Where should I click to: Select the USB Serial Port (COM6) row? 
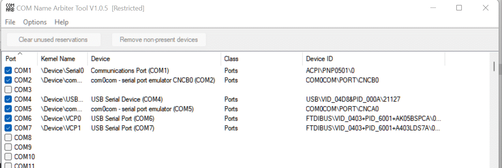pos(122,118)
